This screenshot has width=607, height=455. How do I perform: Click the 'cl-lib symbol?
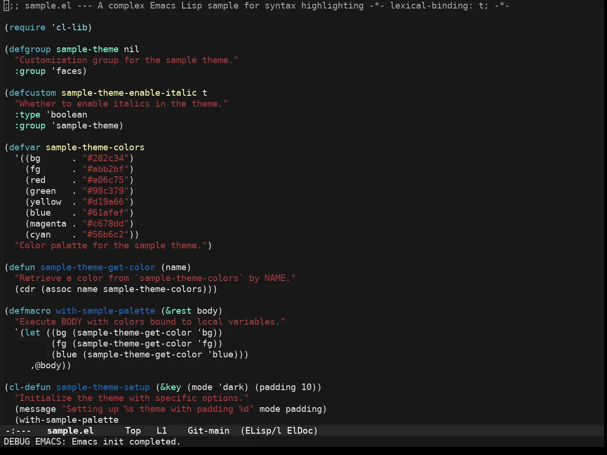click(69, 27)
